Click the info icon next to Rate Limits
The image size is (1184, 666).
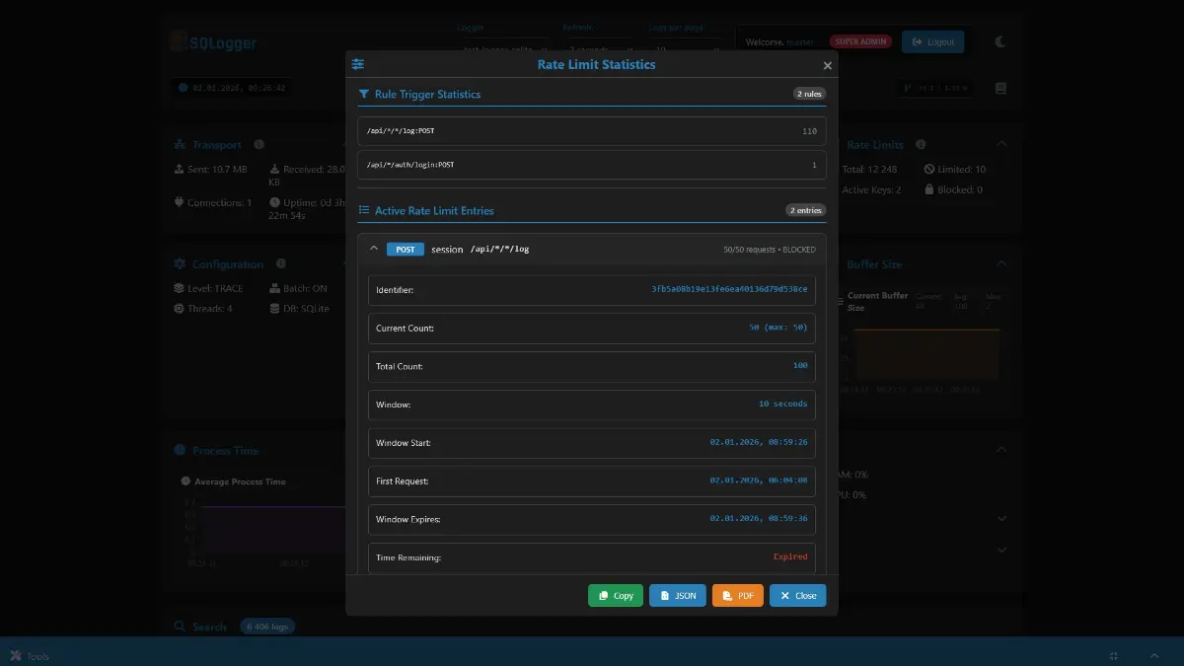coord(921,144)
